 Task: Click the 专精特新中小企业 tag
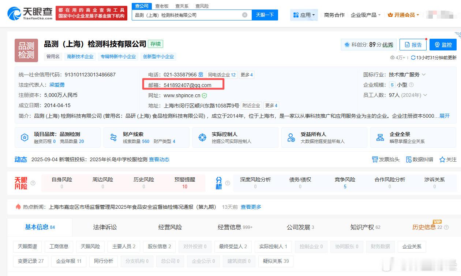coord(118,57)
